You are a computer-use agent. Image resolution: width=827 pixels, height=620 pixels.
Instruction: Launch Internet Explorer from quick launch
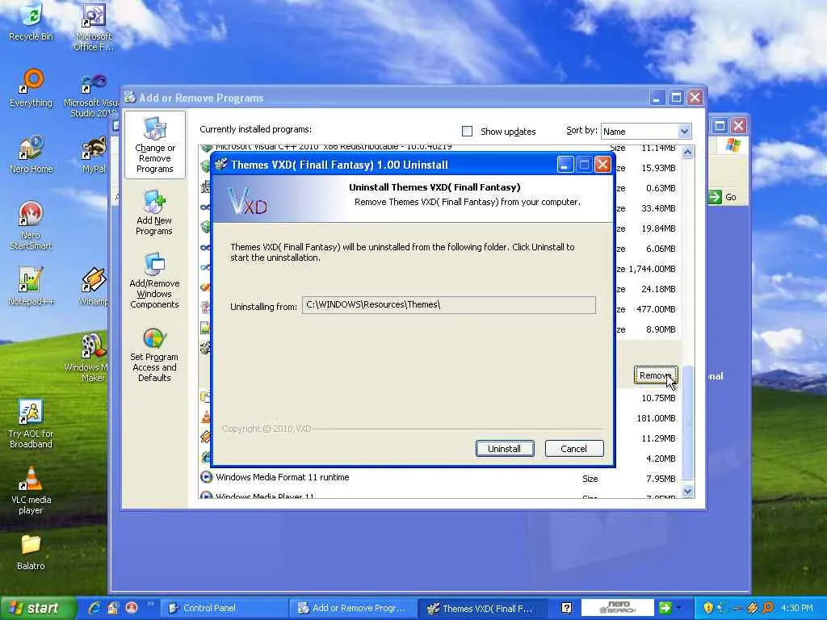tap(95, 608)
